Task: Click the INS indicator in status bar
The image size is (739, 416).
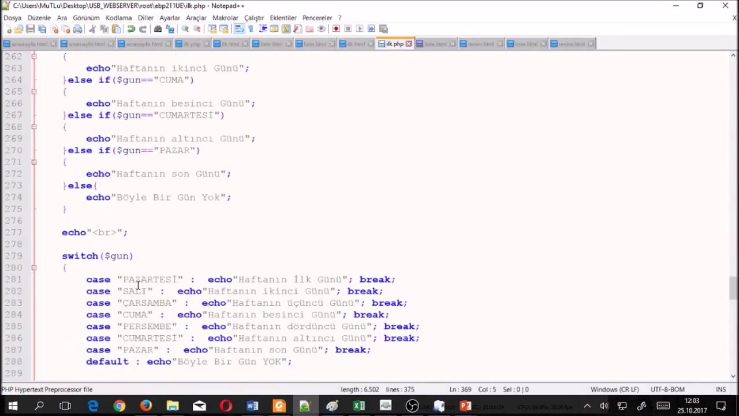Action: (721, 389)
